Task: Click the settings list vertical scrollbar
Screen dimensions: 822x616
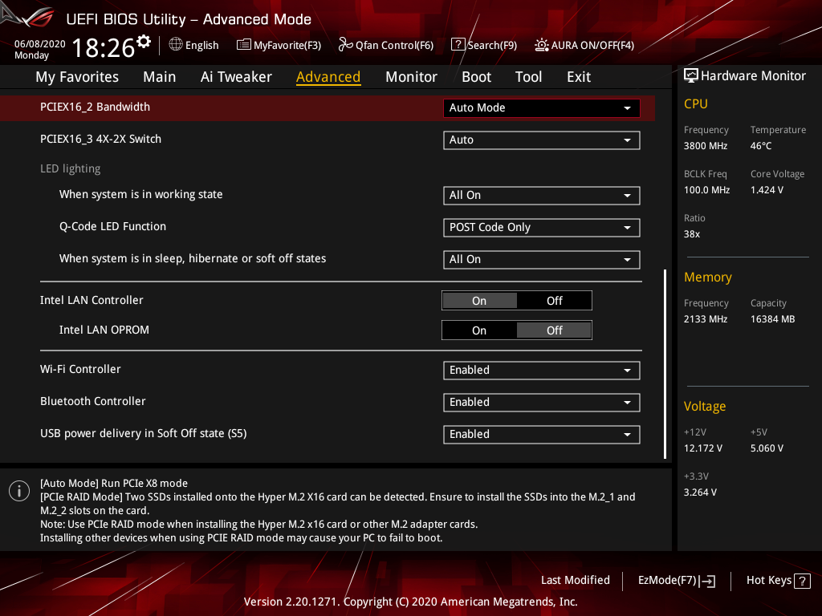Action: click(665, 364)
